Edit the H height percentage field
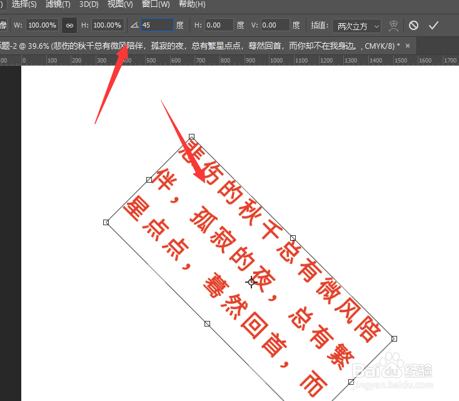Viewport: 459px width, 401px height. [108, 25]
